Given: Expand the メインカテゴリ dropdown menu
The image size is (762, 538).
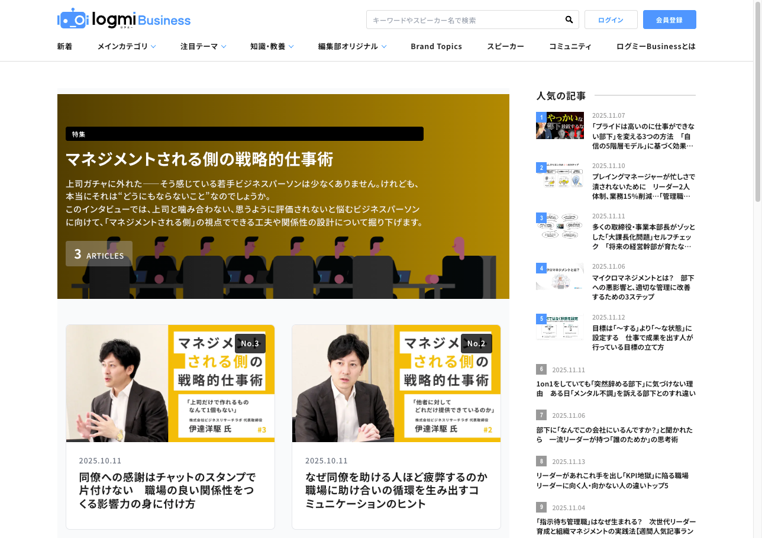Looking at the screenshot, I should (127, 46).
